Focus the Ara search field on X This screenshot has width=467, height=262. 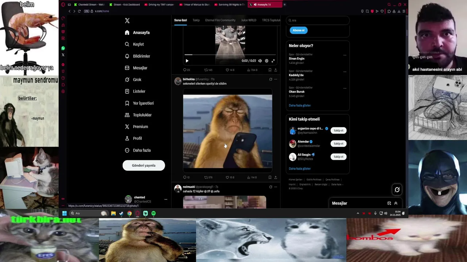318,20
